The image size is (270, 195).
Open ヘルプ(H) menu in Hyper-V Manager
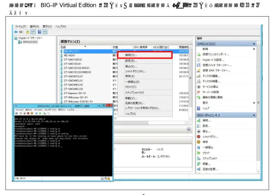[61, 26]
